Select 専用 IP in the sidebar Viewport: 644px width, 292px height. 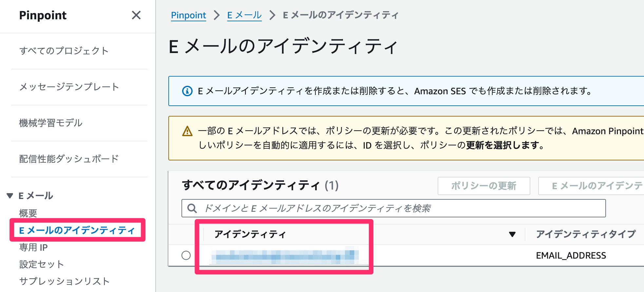click(x=33, y=247)
